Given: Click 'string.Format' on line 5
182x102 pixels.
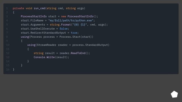Looking at the screenshot, I should (60, 25).
